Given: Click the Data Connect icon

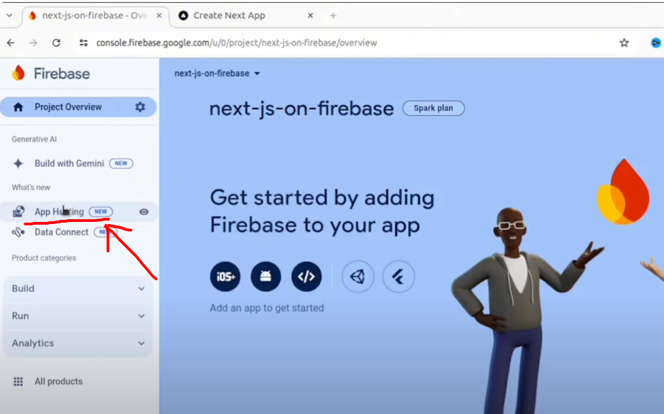Looking at the screenshot, I should (18, 232).
